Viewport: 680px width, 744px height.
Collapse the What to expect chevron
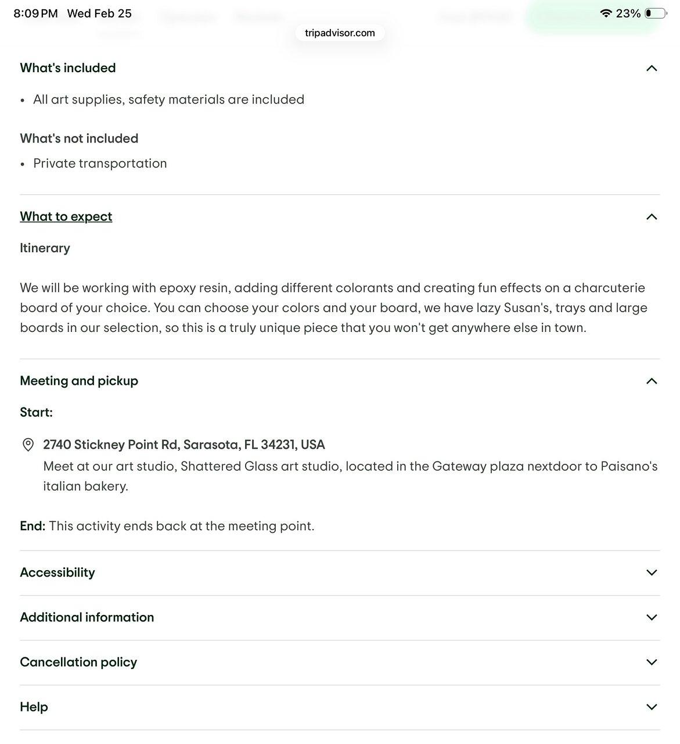click(x=652, y=217)
